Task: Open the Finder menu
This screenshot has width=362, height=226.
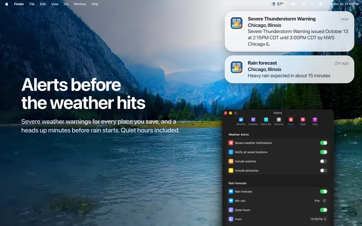Action: click(x=19, y=4)
